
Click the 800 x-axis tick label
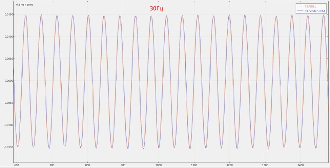point(87,165)
